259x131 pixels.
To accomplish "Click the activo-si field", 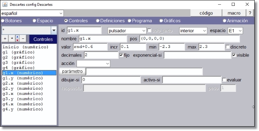I will tap(192, 80).
